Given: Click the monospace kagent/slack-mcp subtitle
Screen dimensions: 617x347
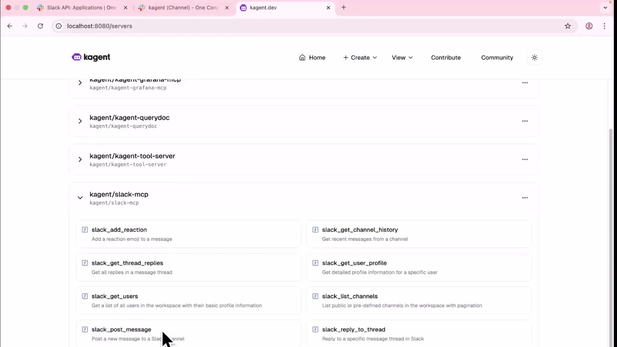Looking at the screenshot, I should [114, 203].
